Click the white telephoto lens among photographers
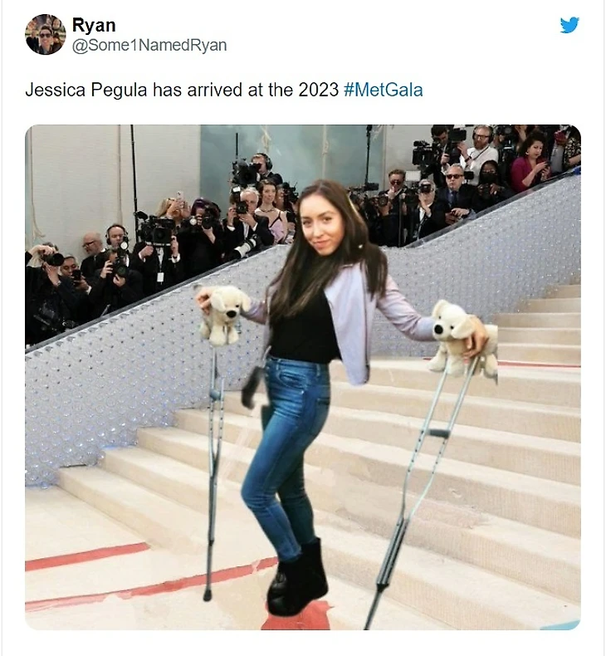Screen dimensions: 606x656 click(x=245, y=247)
